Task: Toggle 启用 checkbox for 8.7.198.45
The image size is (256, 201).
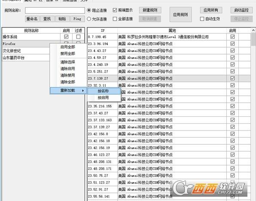Action: coord(232,37)
